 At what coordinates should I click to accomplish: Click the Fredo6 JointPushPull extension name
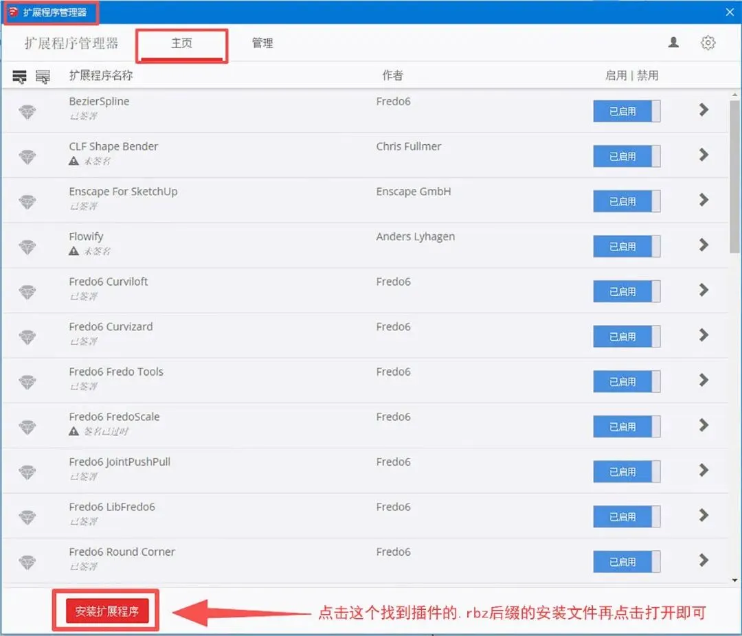pos(120,462)
